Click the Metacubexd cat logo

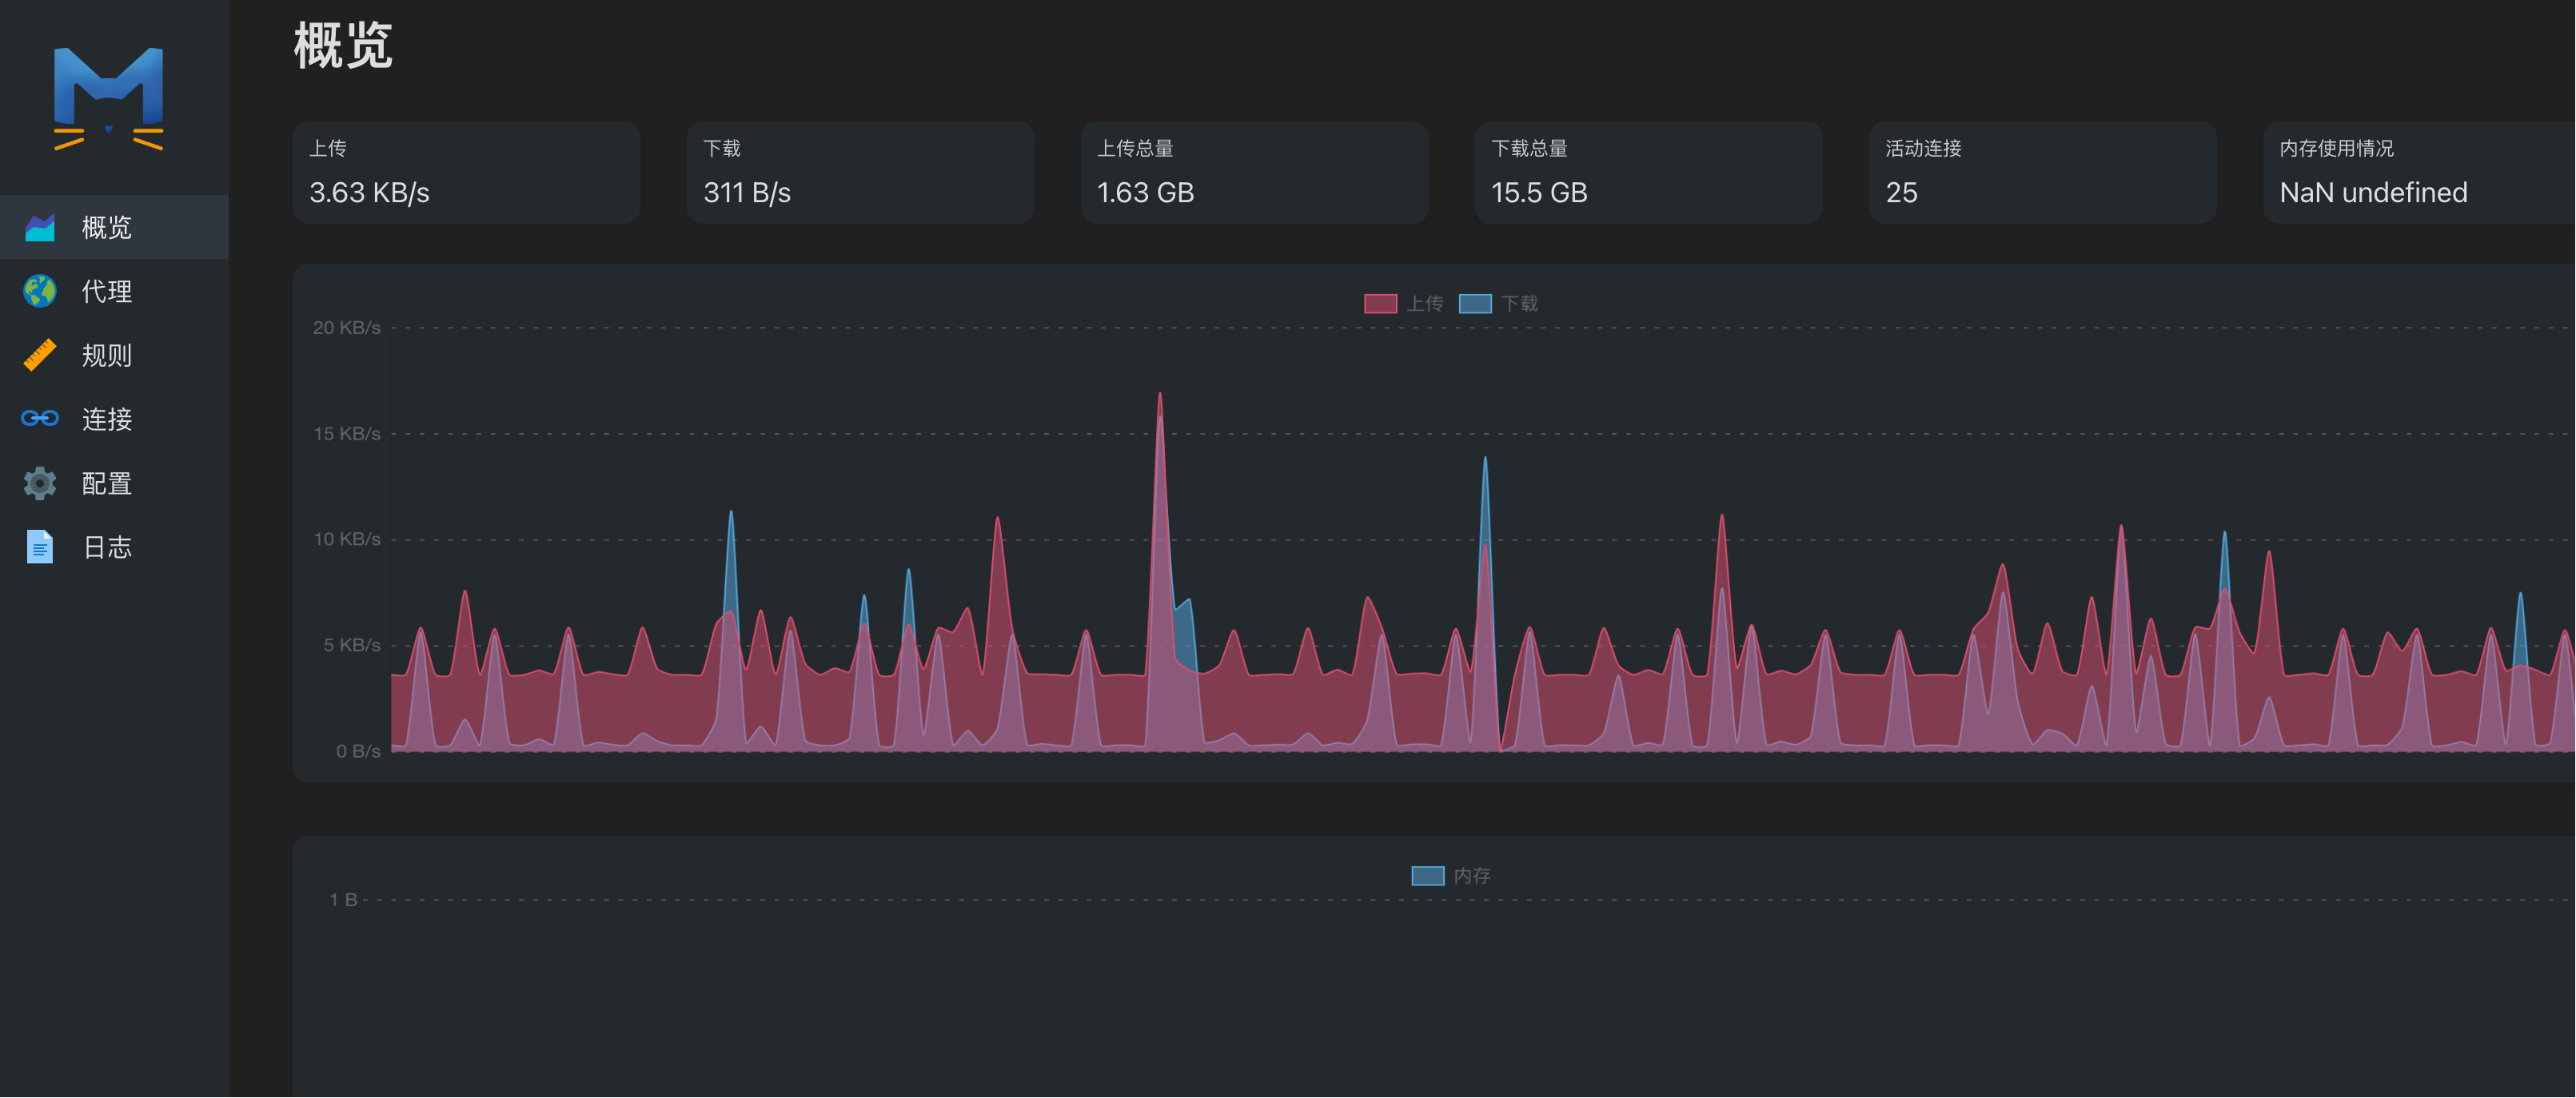[x=108, y=98]
